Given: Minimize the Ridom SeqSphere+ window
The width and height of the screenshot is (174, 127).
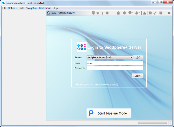Looking at the screenshot, I should click(155, 2).
